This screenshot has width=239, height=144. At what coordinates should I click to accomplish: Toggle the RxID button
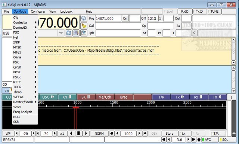pyautogui.click(x=185, y=12)
